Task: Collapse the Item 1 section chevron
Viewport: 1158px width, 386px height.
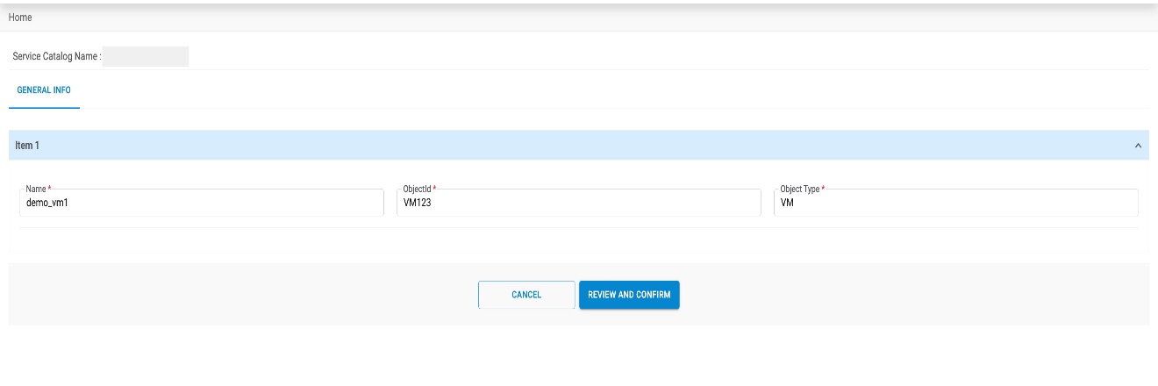Action: (x=1138, y=146)
